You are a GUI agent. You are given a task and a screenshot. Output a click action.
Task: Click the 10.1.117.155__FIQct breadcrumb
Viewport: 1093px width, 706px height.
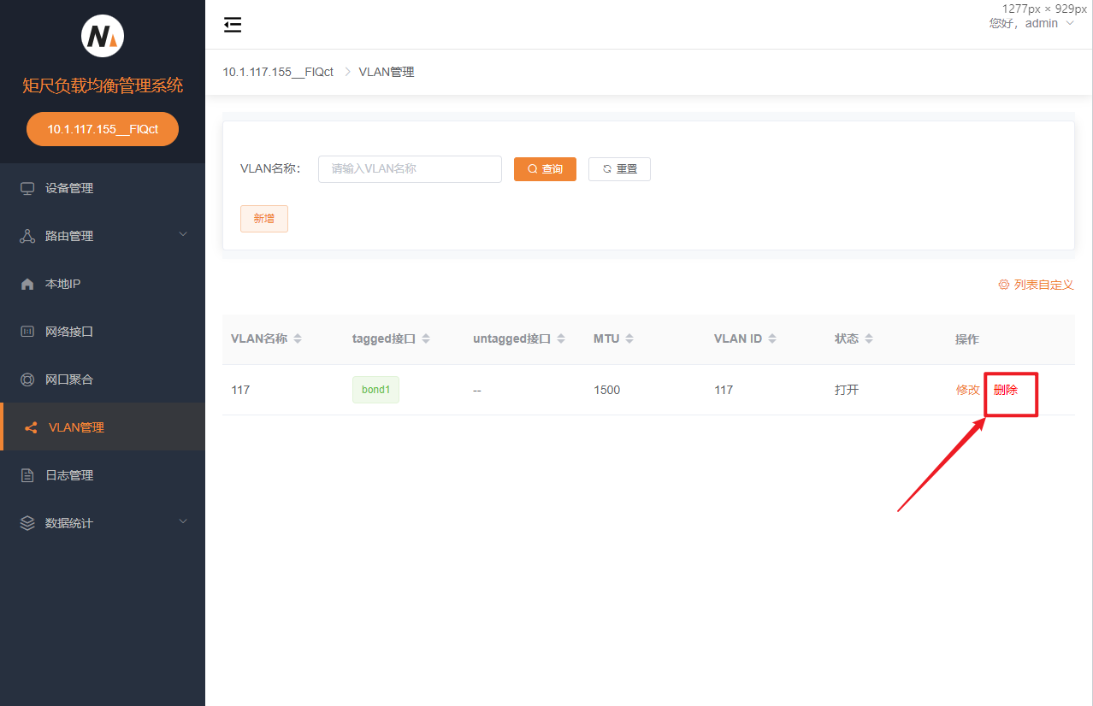(x=277, y=72)
